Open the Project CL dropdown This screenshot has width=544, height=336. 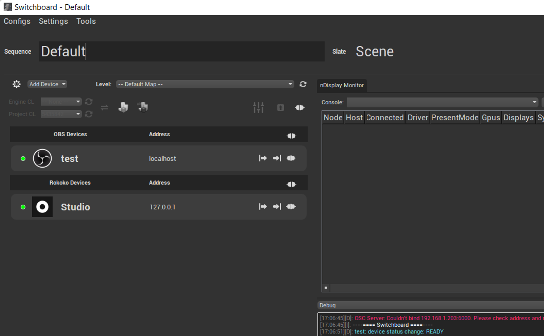pos(61,114)
